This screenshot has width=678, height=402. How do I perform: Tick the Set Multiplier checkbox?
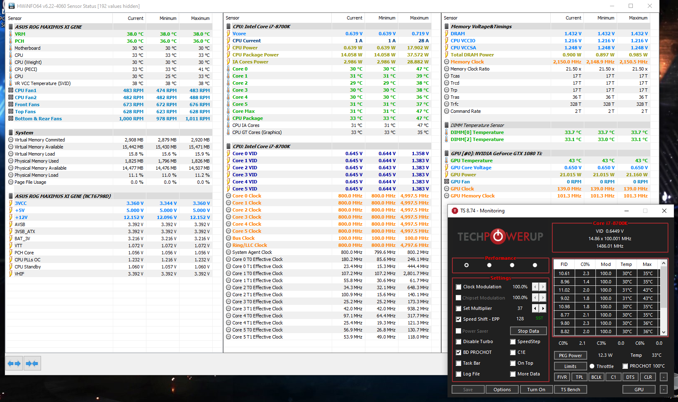point(458,309)
